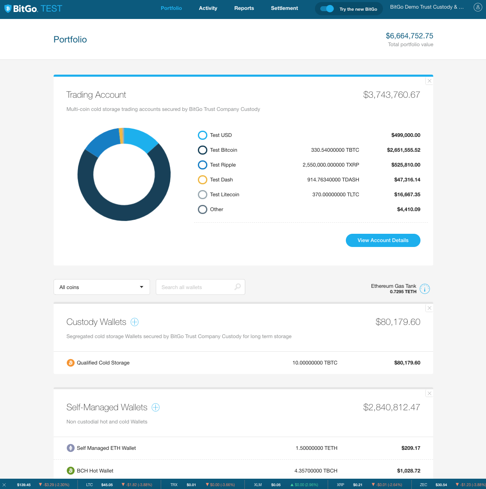Click the Ethereum icon beside Self Managed ETH Wallet

point(70,448)
